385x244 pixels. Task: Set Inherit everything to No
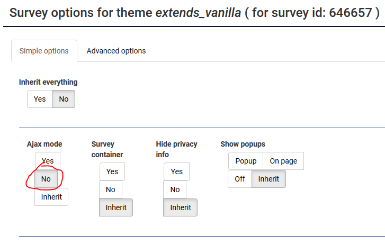click(x=64, y=99)
